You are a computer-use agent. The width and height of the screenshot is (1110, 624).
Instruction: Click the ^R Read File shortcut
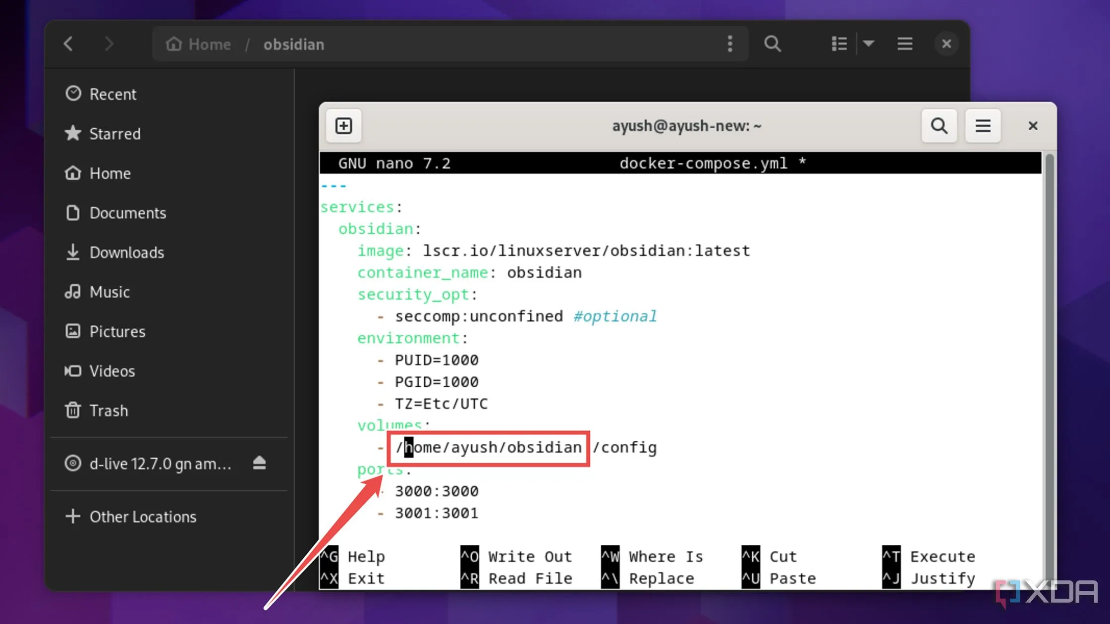[x=516, y=578]
